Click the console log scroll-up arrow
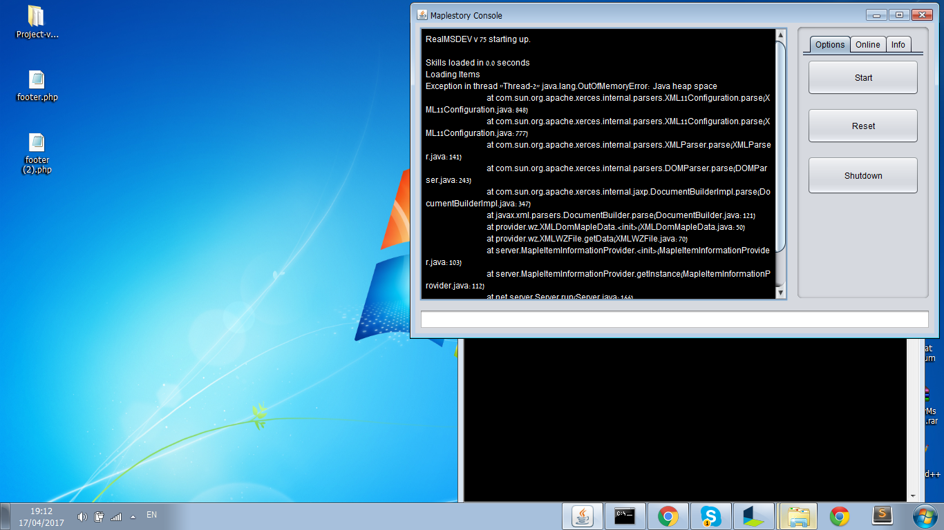Image resolution: width=944 pixels, height=530 pixels. tap(781, 35)
